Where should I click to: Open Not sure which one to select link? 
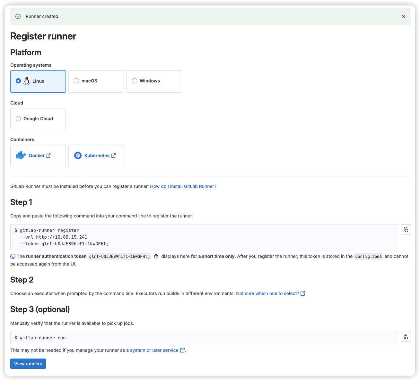pyautogui.click(x=267, y=293)
